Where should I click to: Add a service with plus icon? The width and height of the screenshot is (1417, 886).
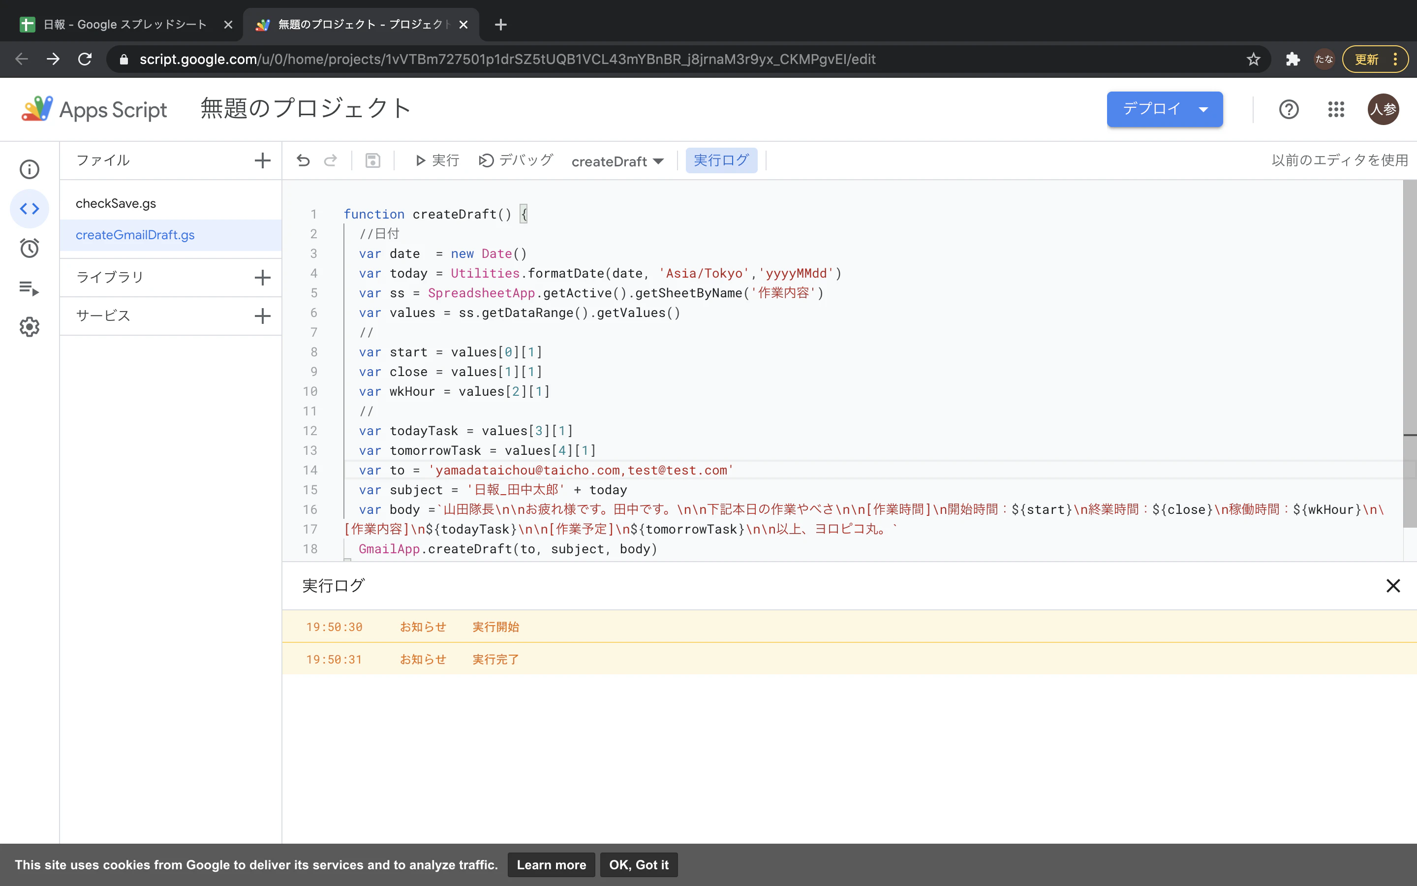[262, 316]
